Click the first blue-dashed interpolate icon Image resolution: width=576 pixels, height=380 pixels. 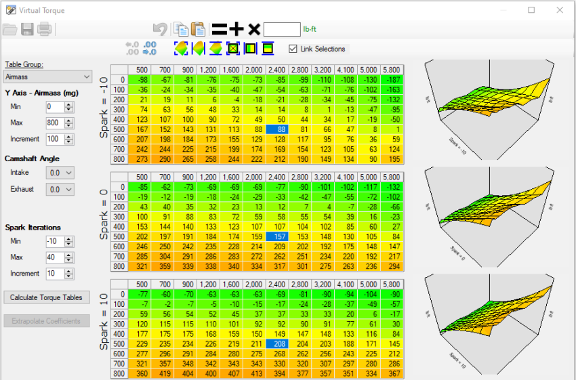[x=181, y=49]
